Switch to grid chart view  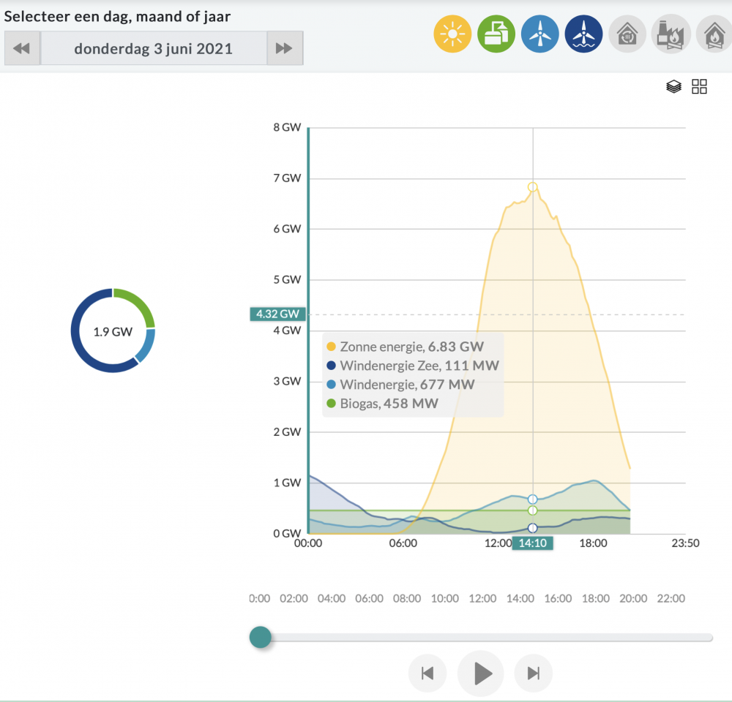tap(699, 86)
